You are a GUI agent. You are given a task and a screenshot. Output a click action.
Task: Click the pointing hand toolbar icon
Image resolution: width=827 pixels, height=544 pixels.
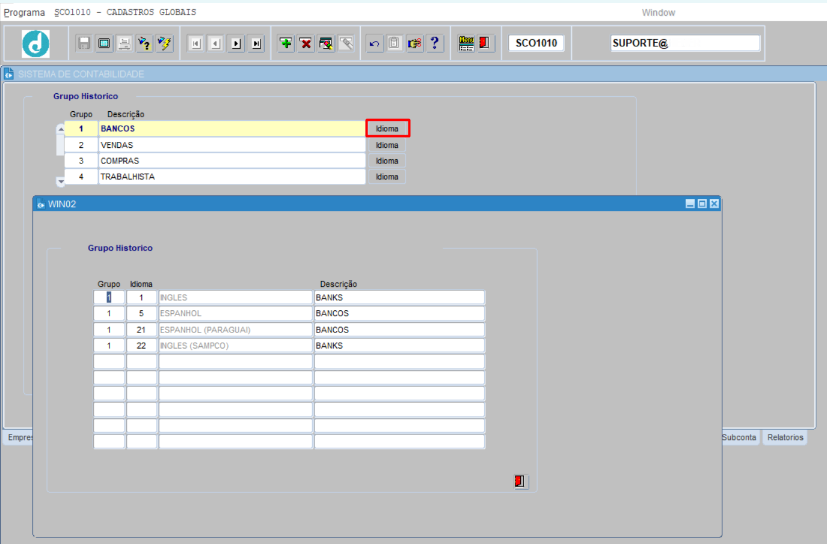tap(414, 43)
